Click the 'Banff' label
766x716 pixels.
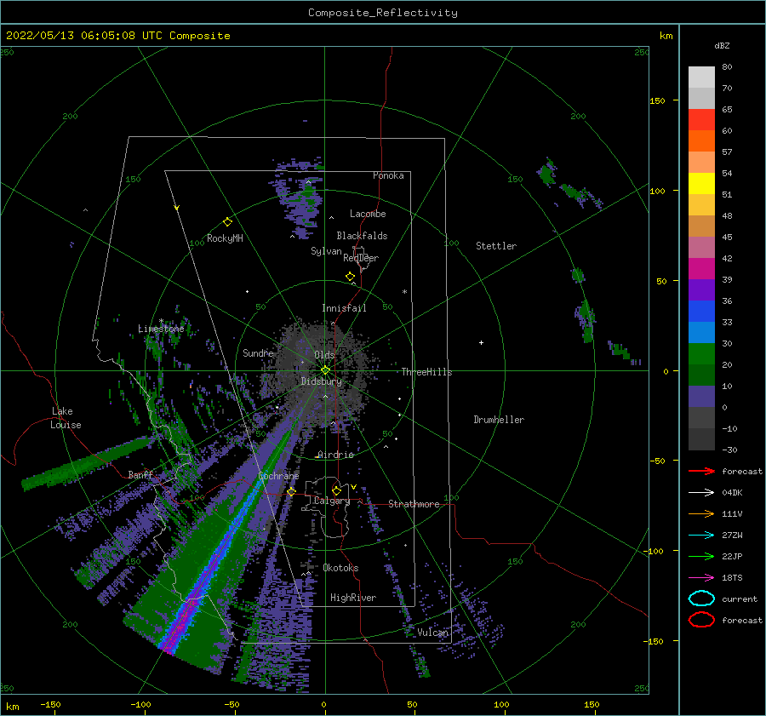[x=140, y=474]
